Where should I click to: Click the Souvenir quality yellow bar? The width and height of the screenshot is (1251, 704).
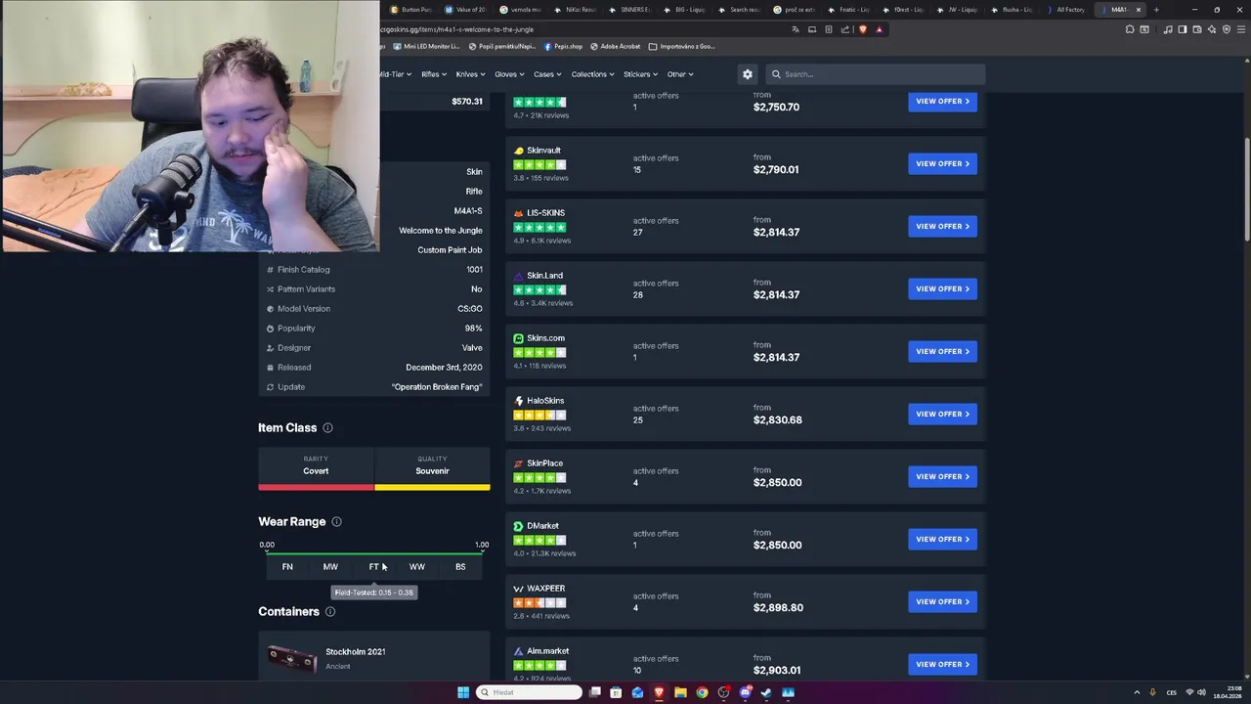pyautogui.click(x=432, y=487)
